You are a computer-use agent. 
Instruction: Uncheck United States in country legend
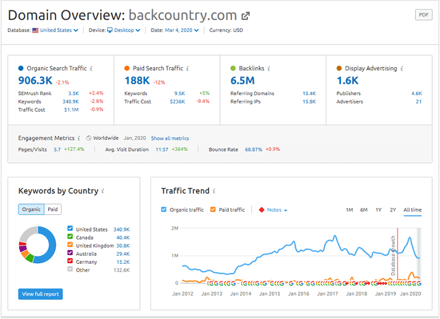pyautogui.click(x=70, y=229)
